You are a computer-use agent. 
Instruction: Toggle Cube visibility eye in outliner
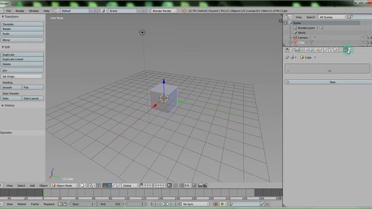click(363, 42)
